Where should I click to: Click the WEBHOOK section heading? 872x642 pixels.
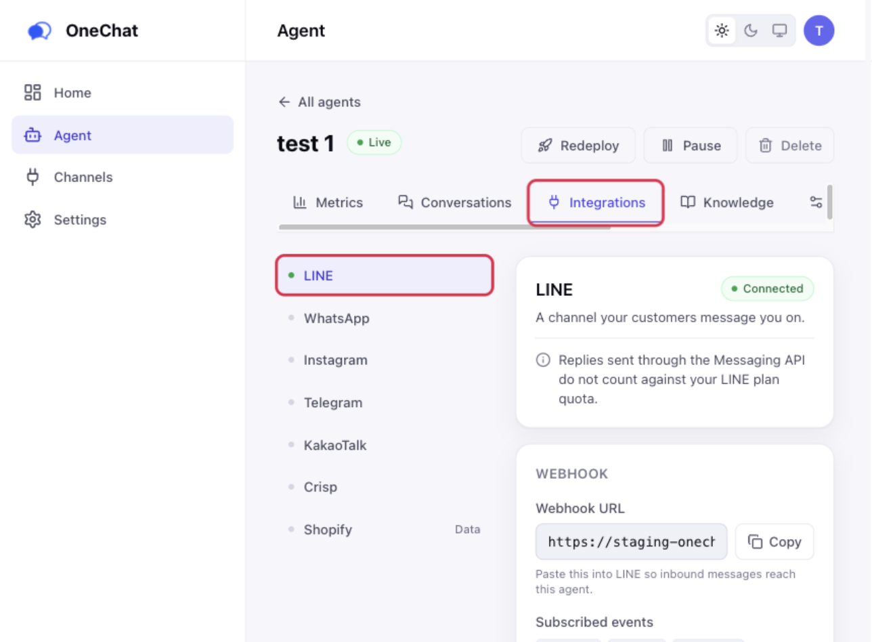tap(572, 474)
